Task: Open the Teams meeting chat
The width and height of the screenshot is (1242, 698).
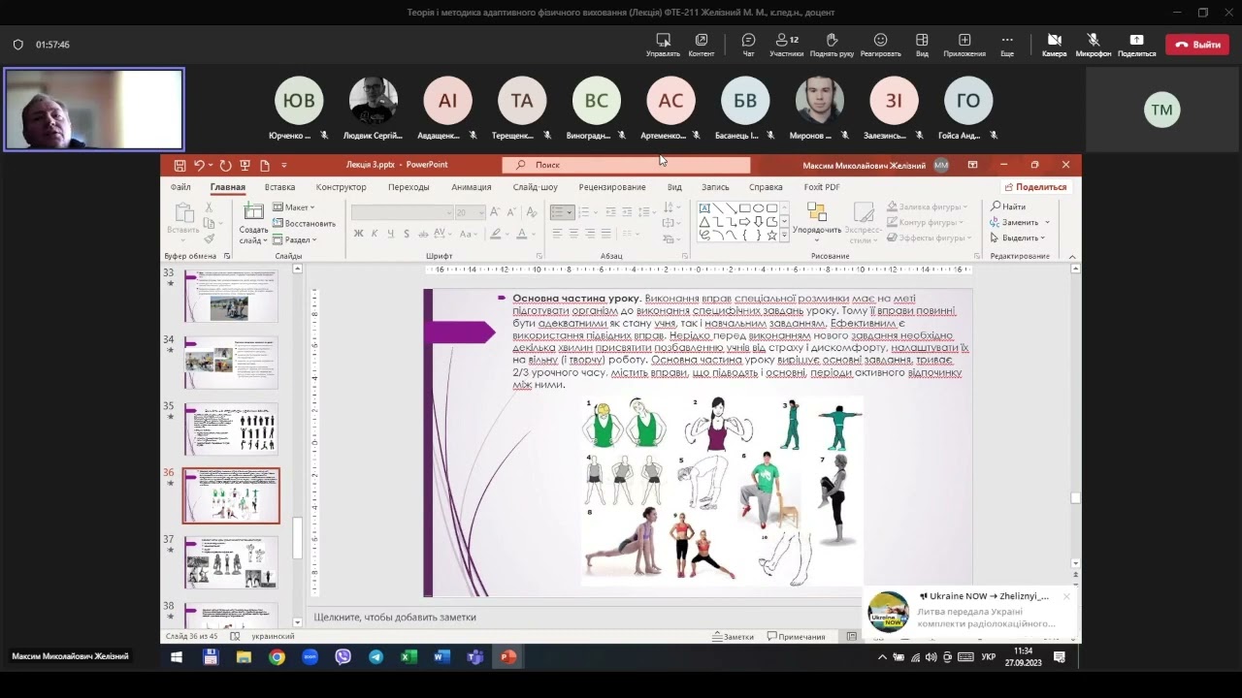Action: (748, 44)
